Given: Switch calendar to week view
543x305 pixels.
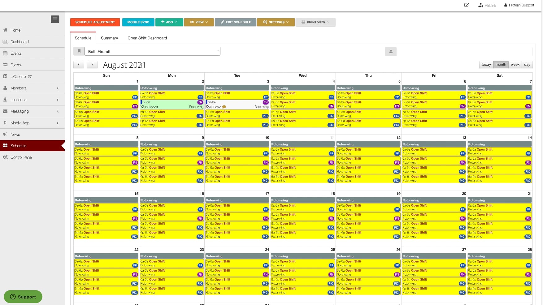Looking at the screenshot, I should (x=515, y=64).
